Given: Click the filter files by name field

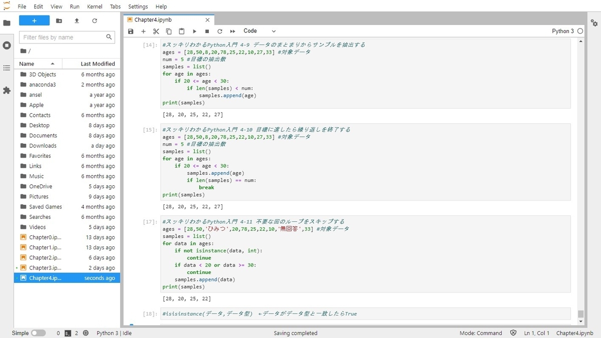Looking at the screenshot, I should coord(67,37).
